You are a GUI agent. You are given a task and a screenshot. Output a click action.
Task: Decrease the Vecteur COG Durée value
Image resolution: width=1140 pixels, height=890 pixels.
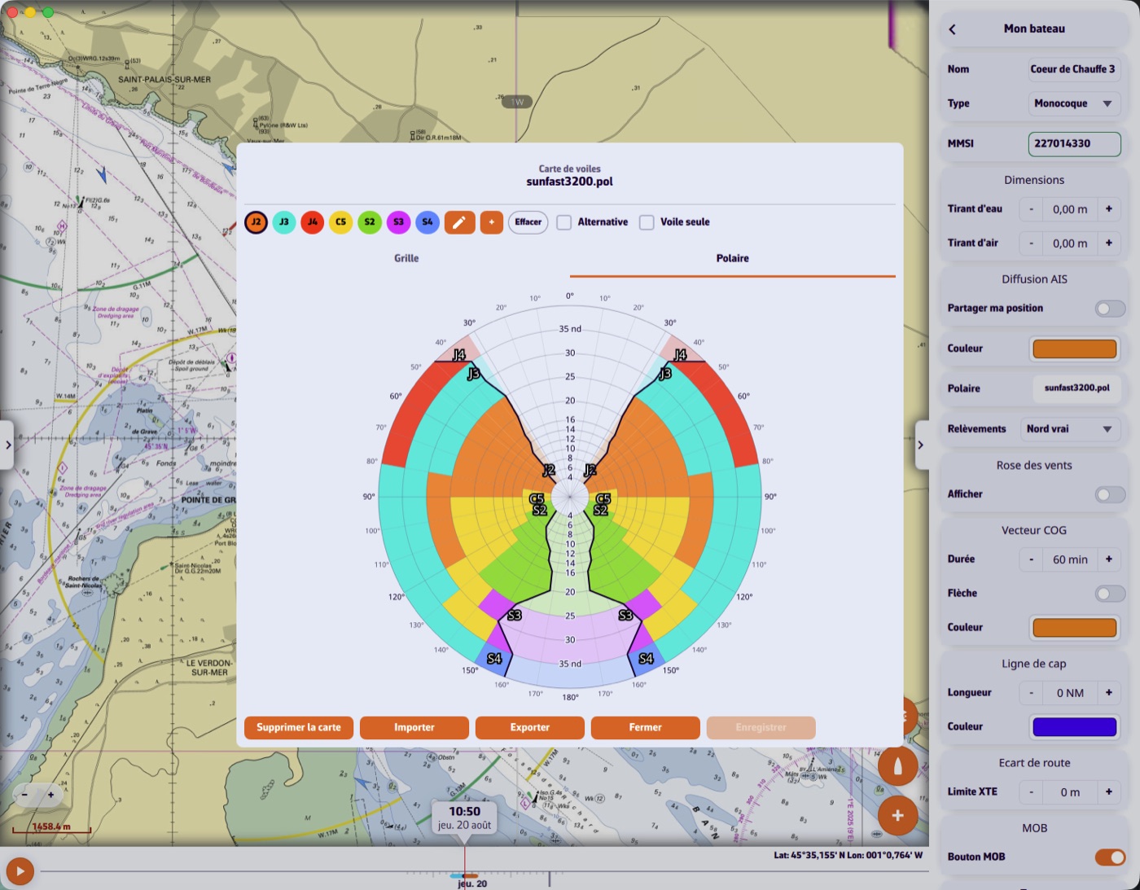1031,559
